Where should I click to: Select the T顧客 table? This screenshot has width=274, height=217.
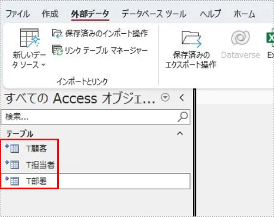pos(36,148)
